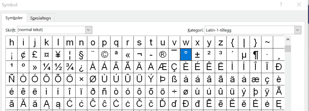Select the Æ ligature capital letter
Viewport: 309px width, 111px height.
tap(163, 67)
